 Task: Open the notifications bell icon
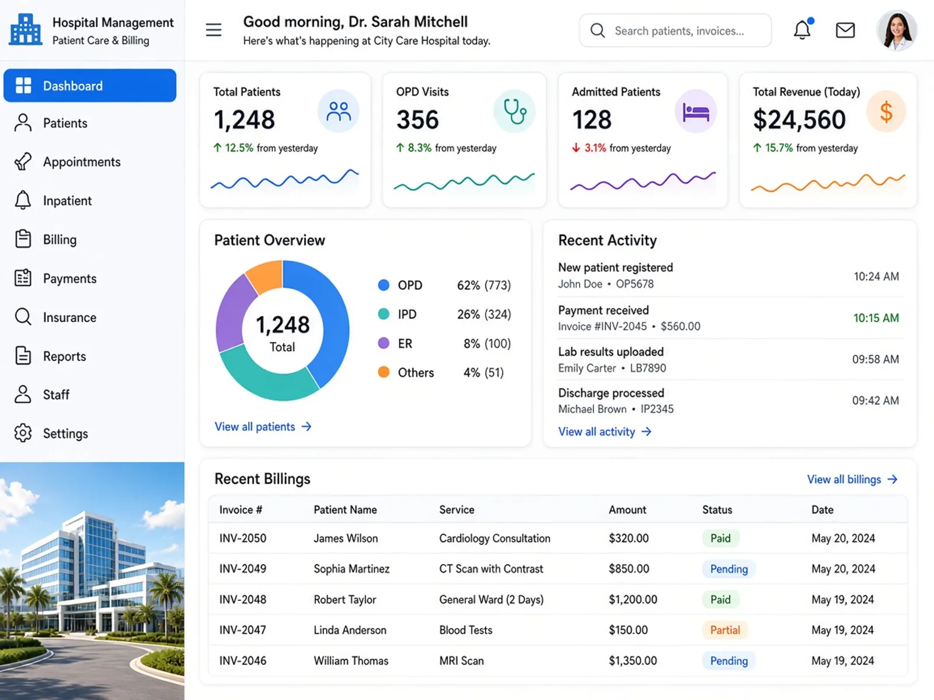803,29
